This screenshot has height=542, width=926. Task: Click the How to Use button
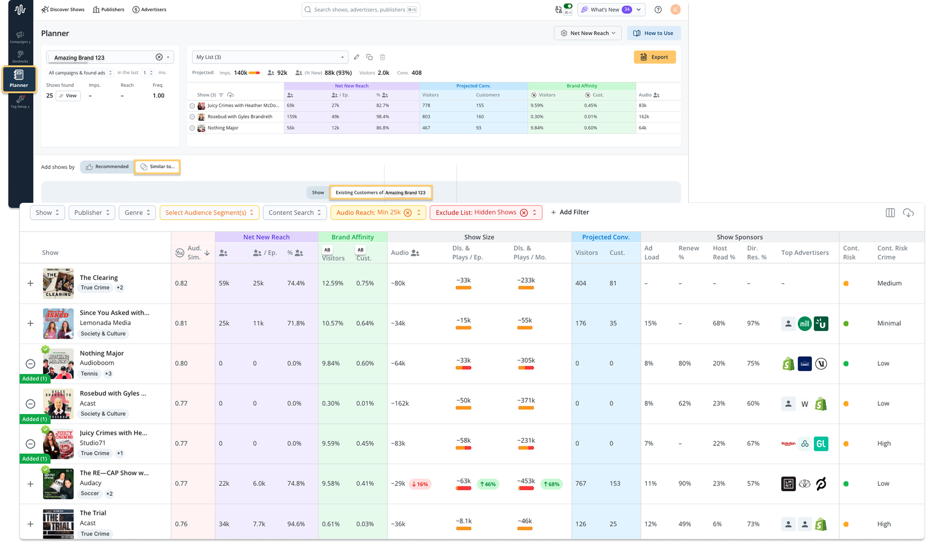coord(653,33)
